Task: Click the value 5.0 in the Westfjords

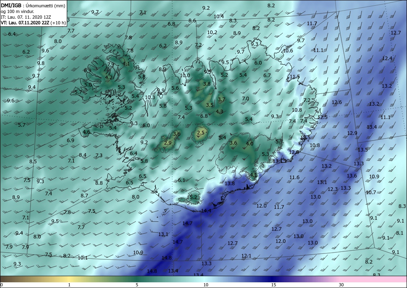Action: click(88, 84)
